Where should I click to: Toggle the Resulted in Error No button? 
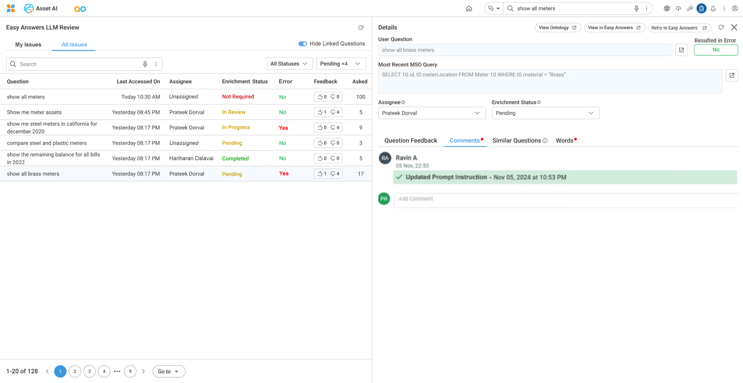[715, 50]
